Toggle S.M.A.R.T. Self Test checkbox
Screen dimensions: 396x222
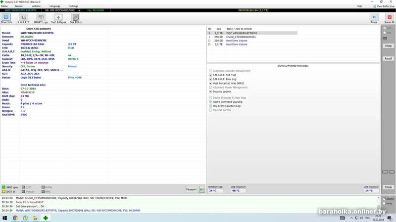click(210, 75)
